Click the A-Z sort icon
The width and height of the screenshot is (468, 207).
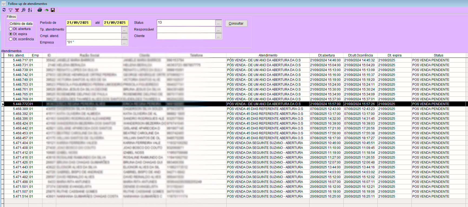tap(30, 10)
